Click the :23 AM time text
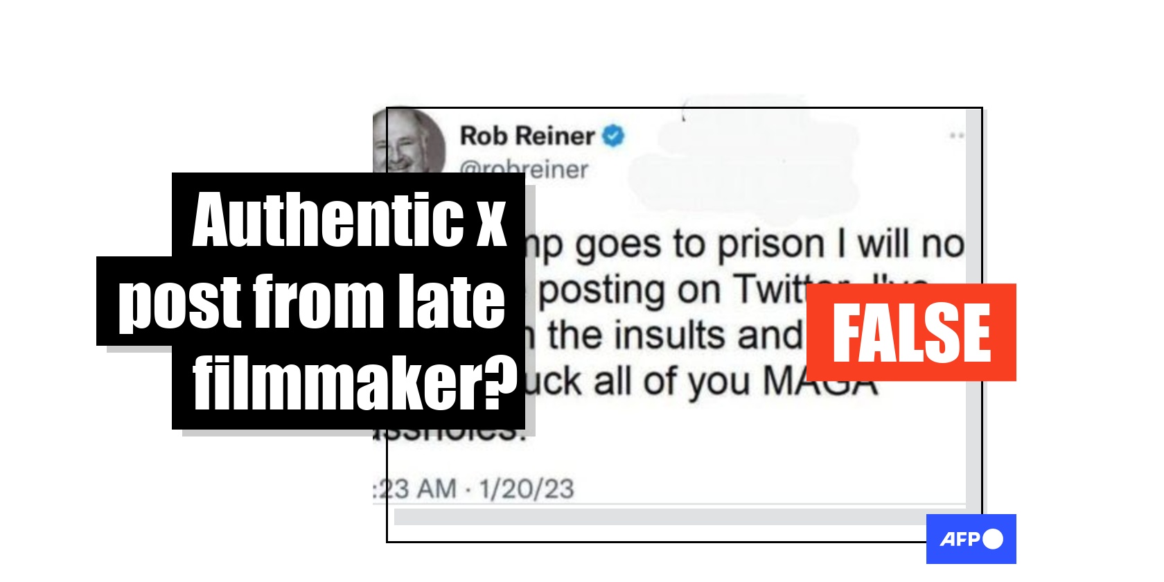The width and height of the screenshot is (1164, 582). (415, 488)
